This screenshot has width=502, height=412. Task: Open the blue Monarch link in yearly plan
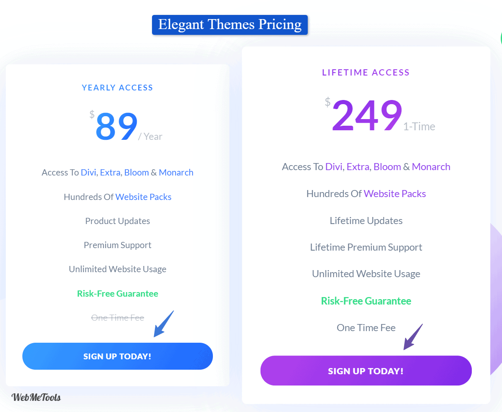pyautogui.click(x=176, y=173)
